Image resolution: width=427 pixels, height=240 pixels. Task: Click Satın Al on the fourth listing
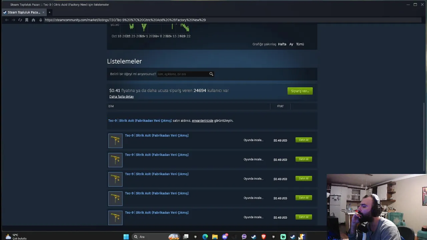pos(304,198)
